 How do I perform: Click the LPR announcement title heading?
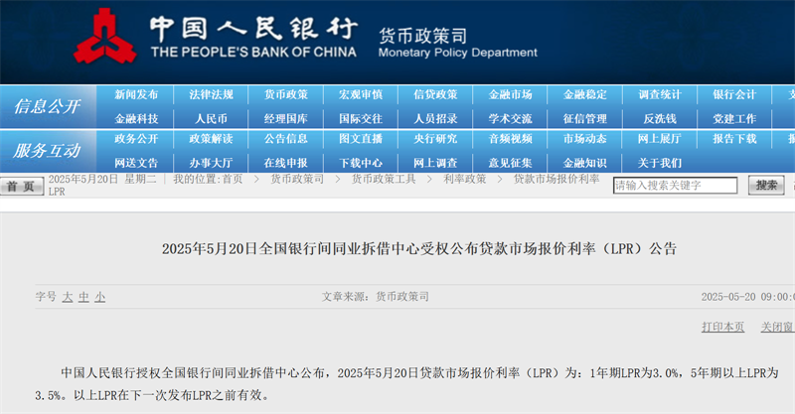419,249
